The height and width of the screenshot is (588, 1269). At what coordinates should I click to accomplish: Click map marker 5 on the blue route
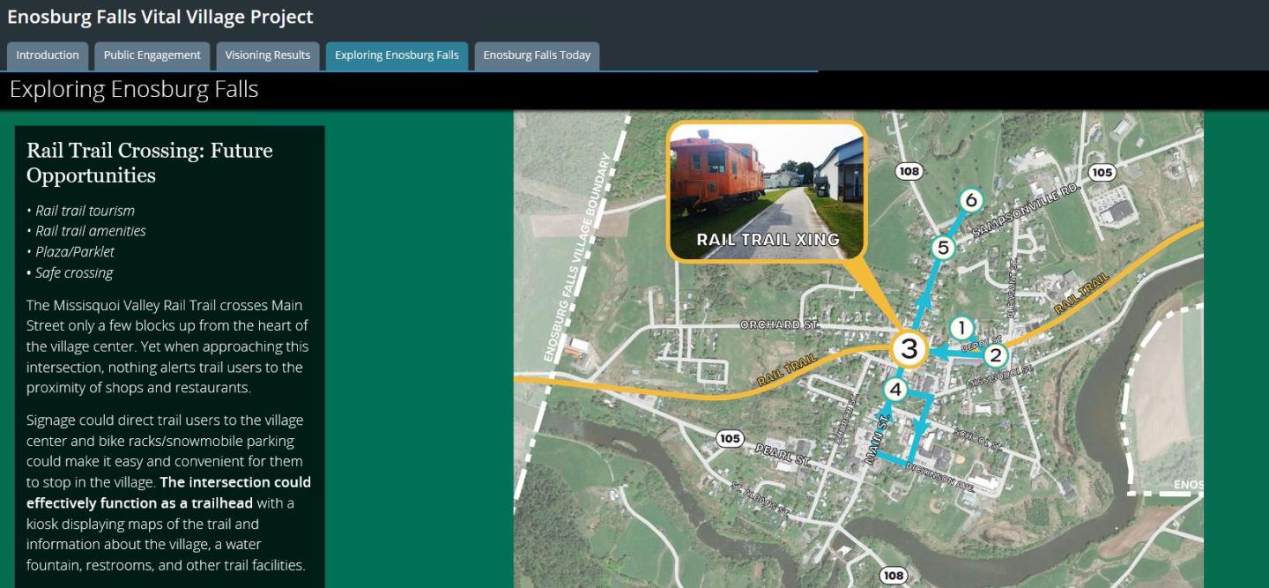(x=942, y=248)
